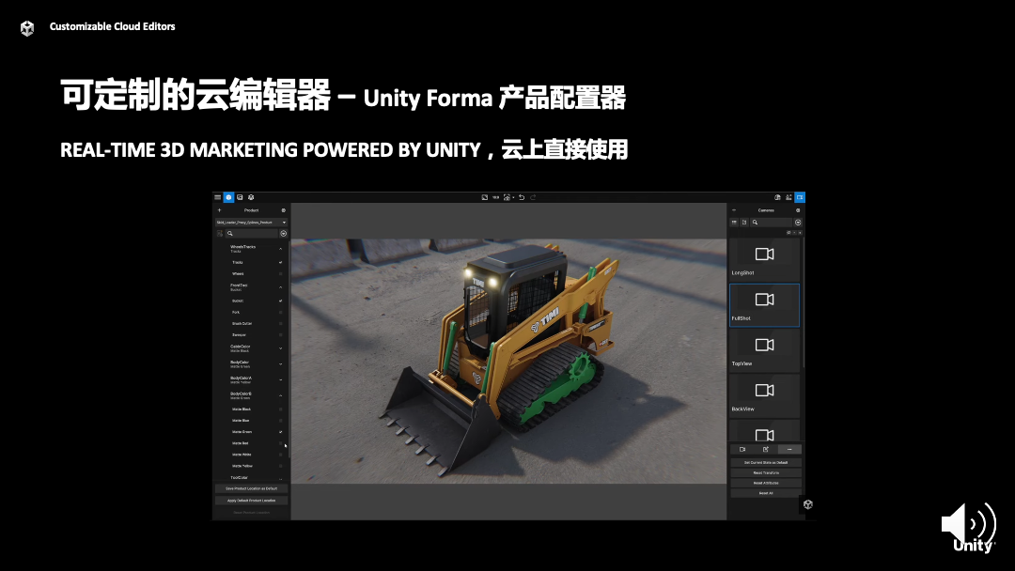This screenshot has width=1015, height=571.
Task: Click the circular options button beside the camera search
Action: [x=798, y=222]
